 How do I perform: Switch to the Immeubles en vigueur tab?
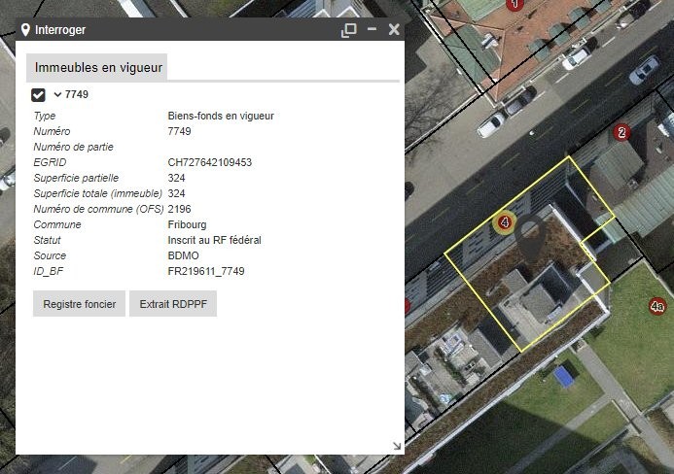pos(96,67)
